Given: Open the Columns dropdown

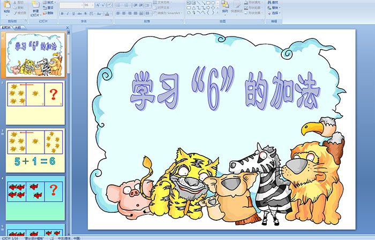Looking at the screenshot, I should [x=148, y=13].
